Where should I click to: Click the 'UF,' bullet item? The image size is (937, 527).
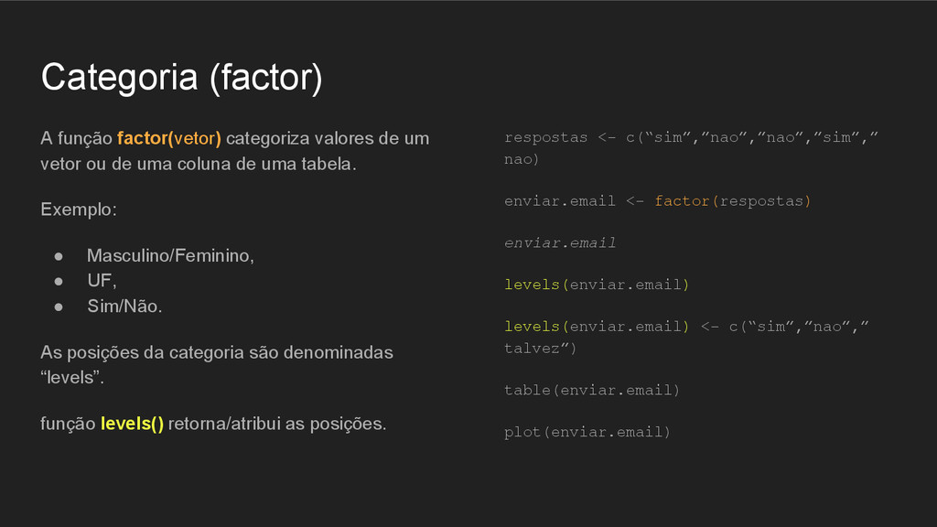coord(102,280)
